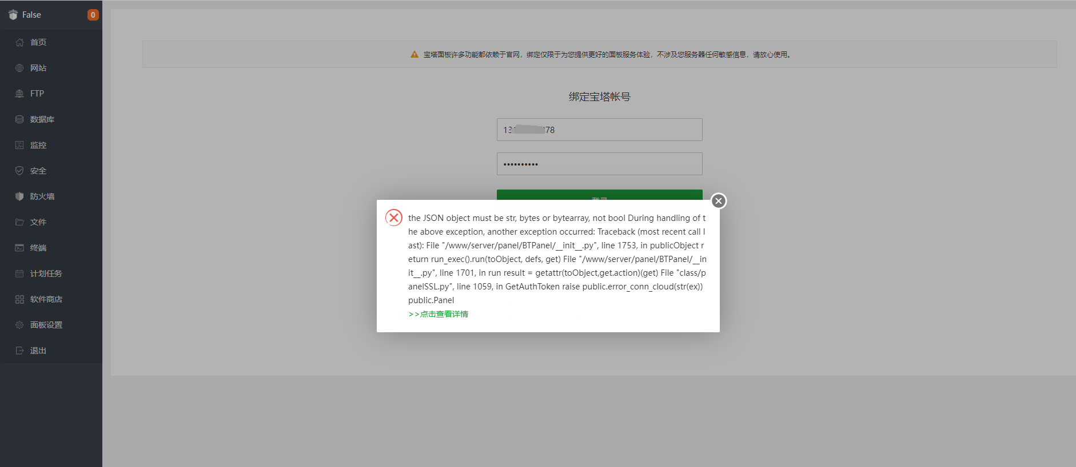
Task: Click the FTP globe icon in sidebar
Action: 19,94
